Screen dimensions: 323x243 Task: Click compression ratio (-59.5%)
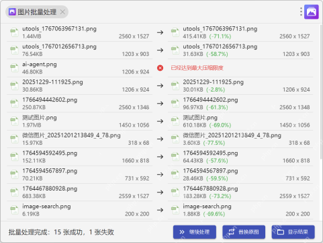(217, 178)
